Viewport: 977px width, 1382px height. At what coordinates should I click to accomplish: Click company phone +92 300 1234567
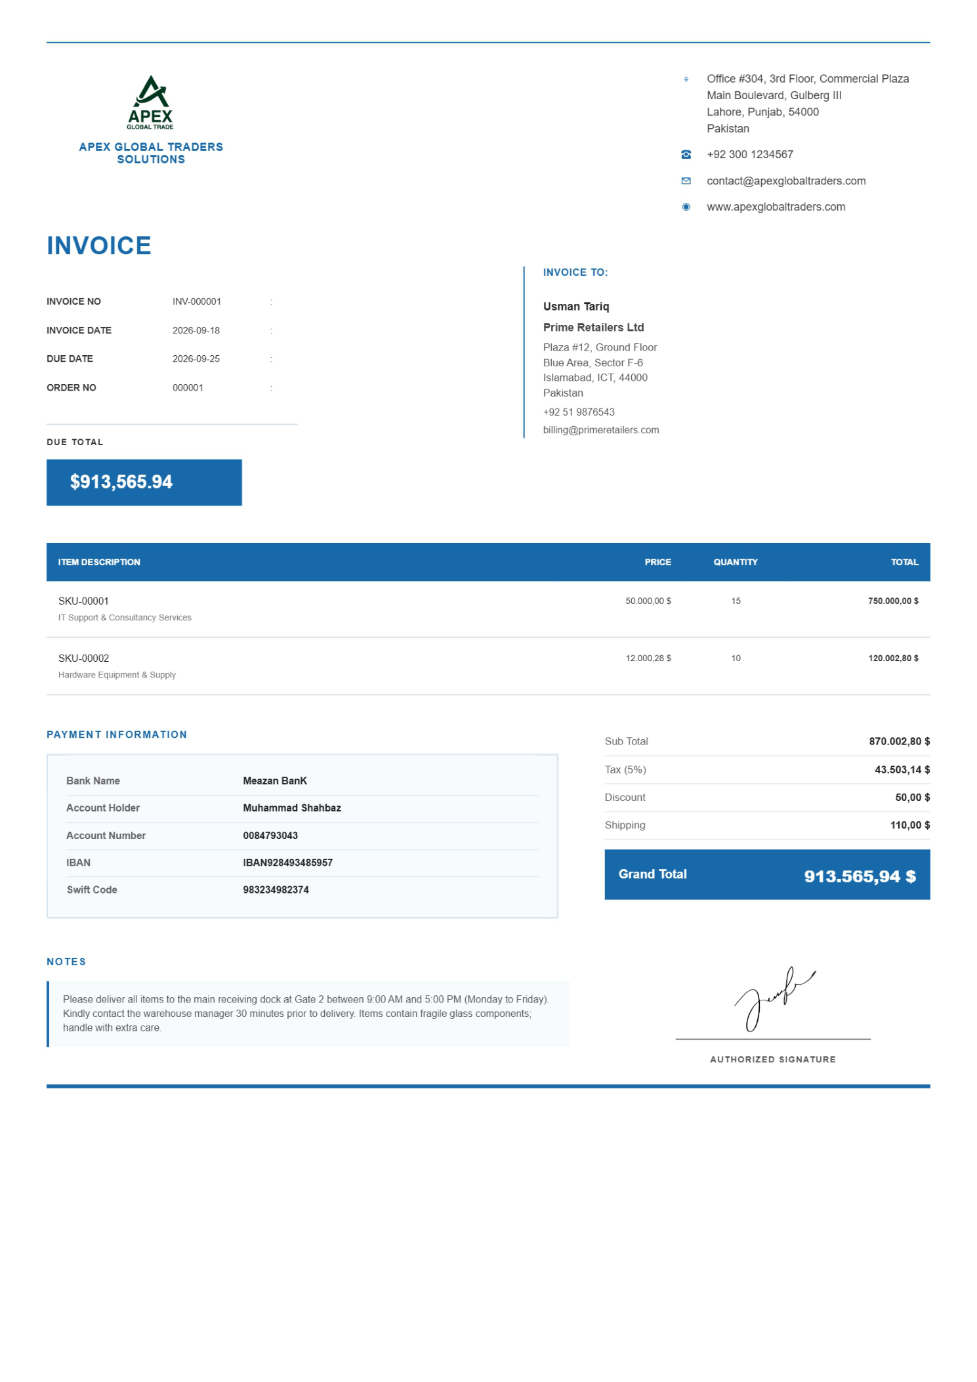tap(749, 154)
